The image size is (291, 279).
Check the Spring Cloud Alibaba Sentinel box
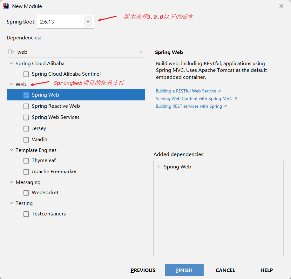[x=26, y=74]
